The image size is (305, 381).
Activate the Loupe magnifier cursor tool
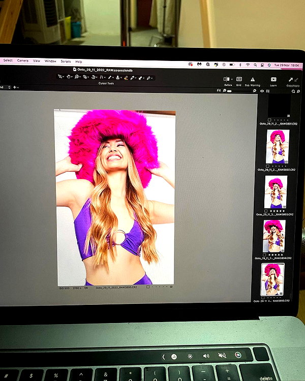[77, 77]
